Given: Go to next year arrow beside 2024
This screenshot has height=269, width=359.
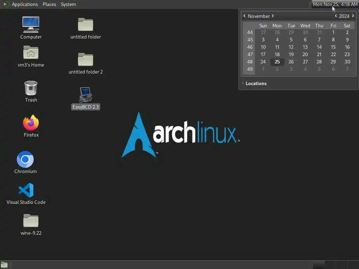Looking at the screenshot, I should (x=353, y=16).
